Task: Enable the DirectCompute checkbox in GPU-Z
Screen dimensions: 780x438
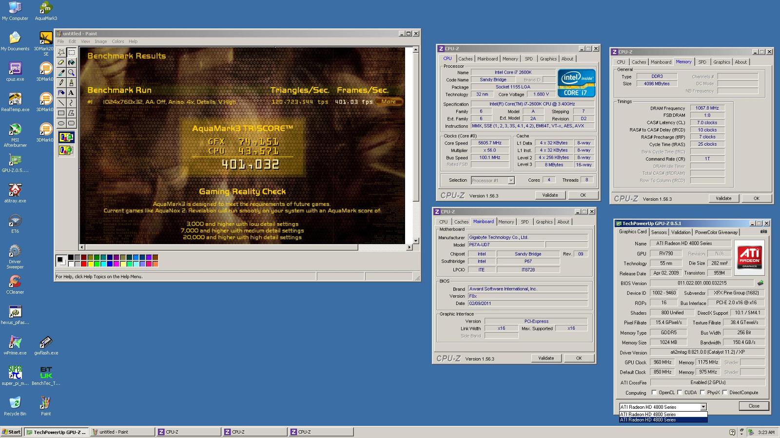Action: click(725, 393)
